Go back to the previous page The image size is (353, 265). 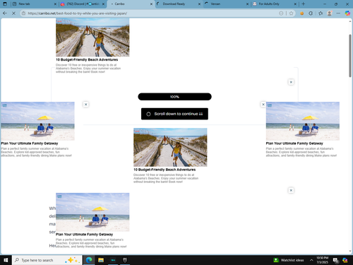[5, 13]
